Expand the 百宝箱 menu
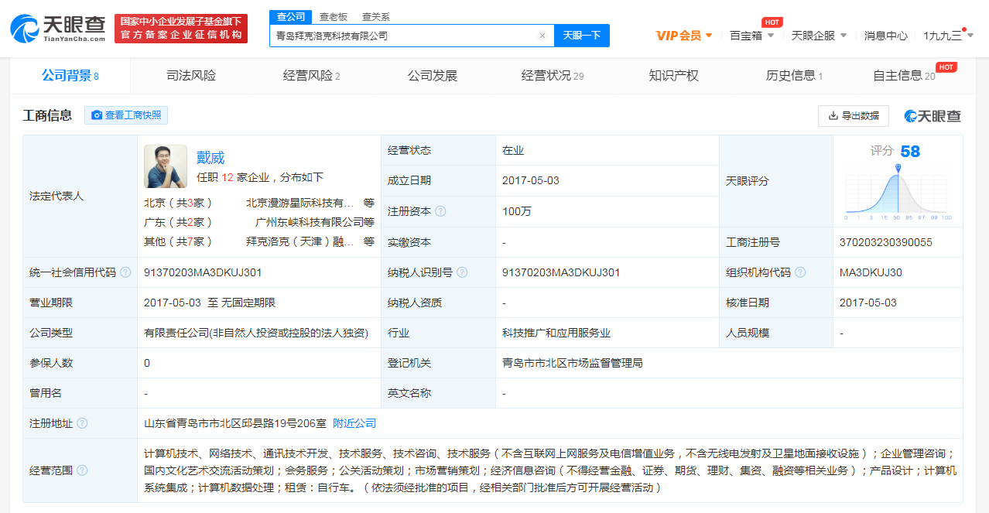This screenshot has height=513, width=989. (751, 36)
